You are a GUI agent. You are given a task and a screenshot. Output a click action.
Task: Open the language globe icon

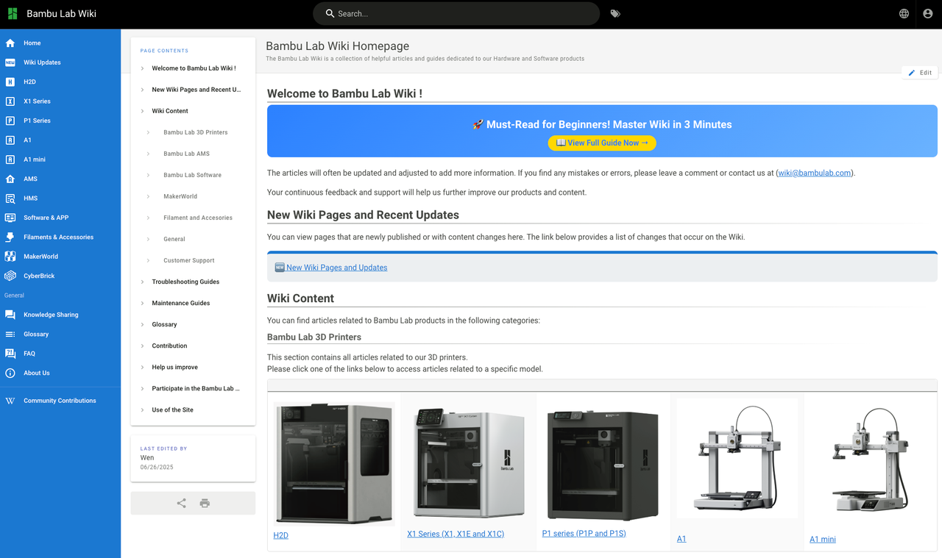[x=904, y=14]
